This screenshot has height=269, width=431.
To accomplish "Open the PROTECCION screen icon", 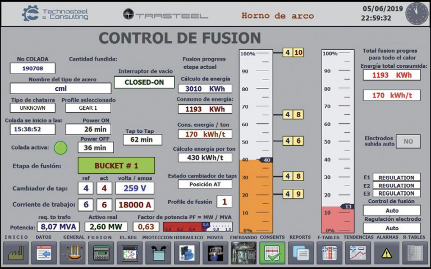I will [158, 253].
